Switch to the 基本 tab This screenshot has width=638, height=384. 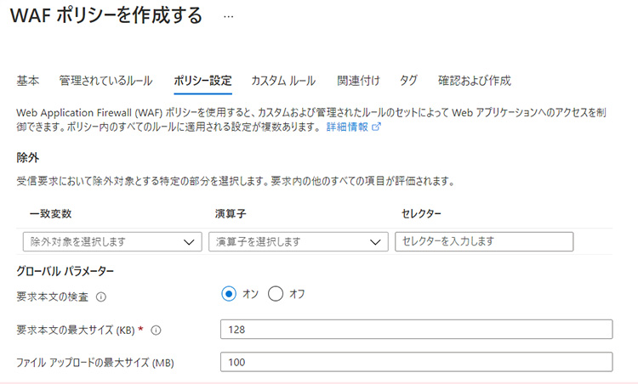point(28,81)
